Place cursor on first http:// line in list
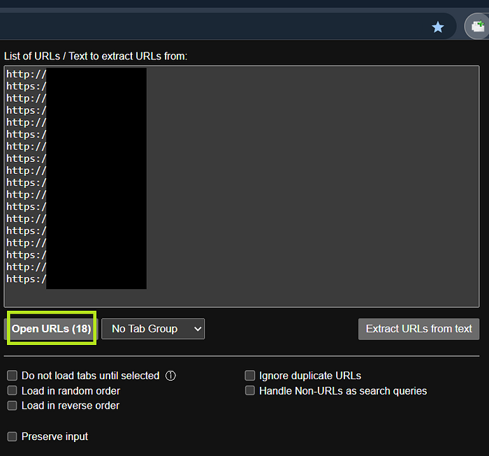This screenshot has width=489, height=456. [x=27, y=74]
